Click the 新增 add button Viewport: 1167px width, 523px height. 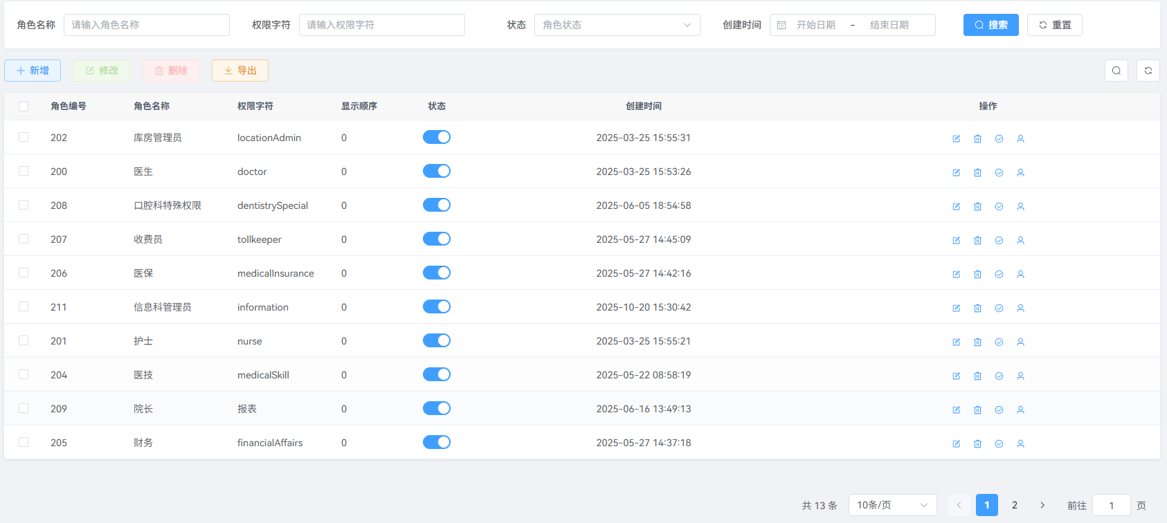pyautogui.click(x=33, y=71)
